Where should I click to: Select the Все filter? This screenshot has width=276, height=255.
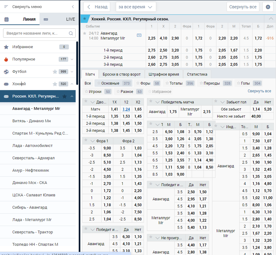(88, 83)
